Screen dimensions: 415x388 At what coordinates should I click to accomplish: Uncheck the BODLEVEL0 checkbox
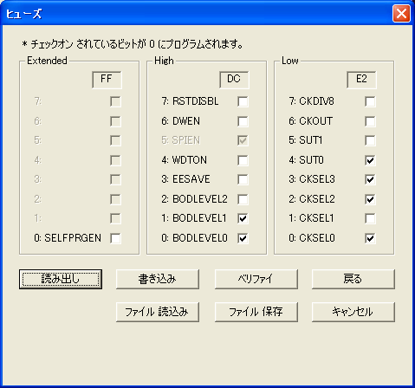(243, 238)
